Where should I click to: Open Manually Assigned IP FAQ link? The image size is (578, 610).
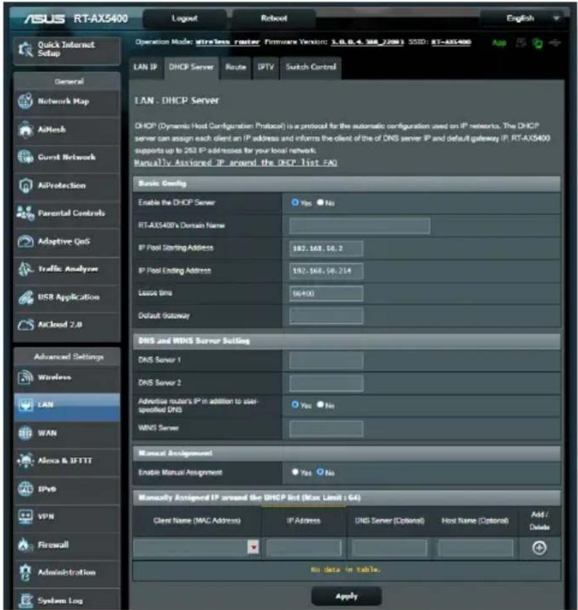point(235,162)
